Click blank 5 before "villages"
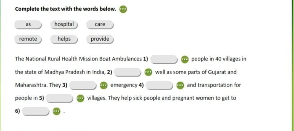 (60, 99)
